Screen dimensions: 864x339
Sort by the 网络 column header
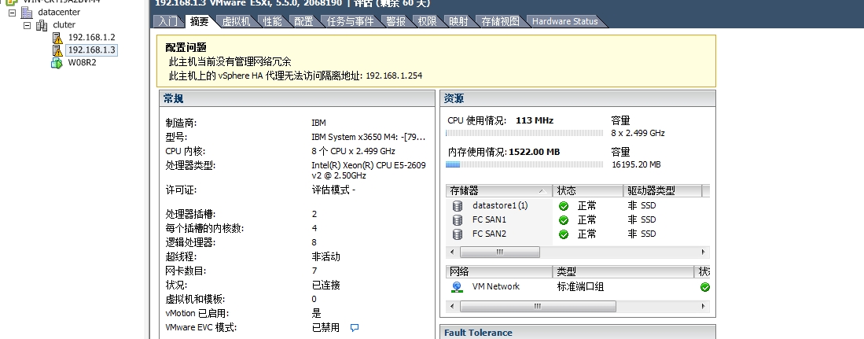[x=499, y=272]
